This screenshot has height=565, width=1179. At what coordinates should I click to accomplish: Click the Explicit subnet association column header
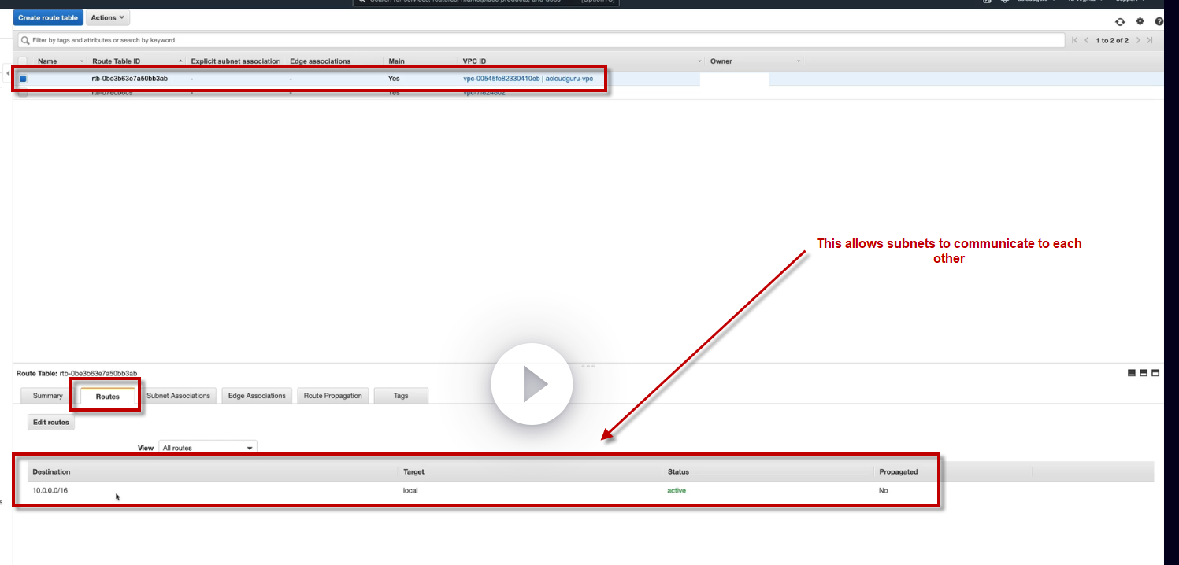(x=235, y=61)
